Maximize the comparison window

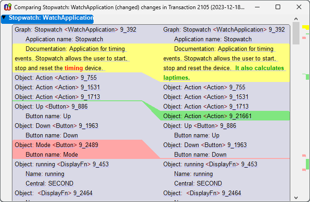click(278, 7)
